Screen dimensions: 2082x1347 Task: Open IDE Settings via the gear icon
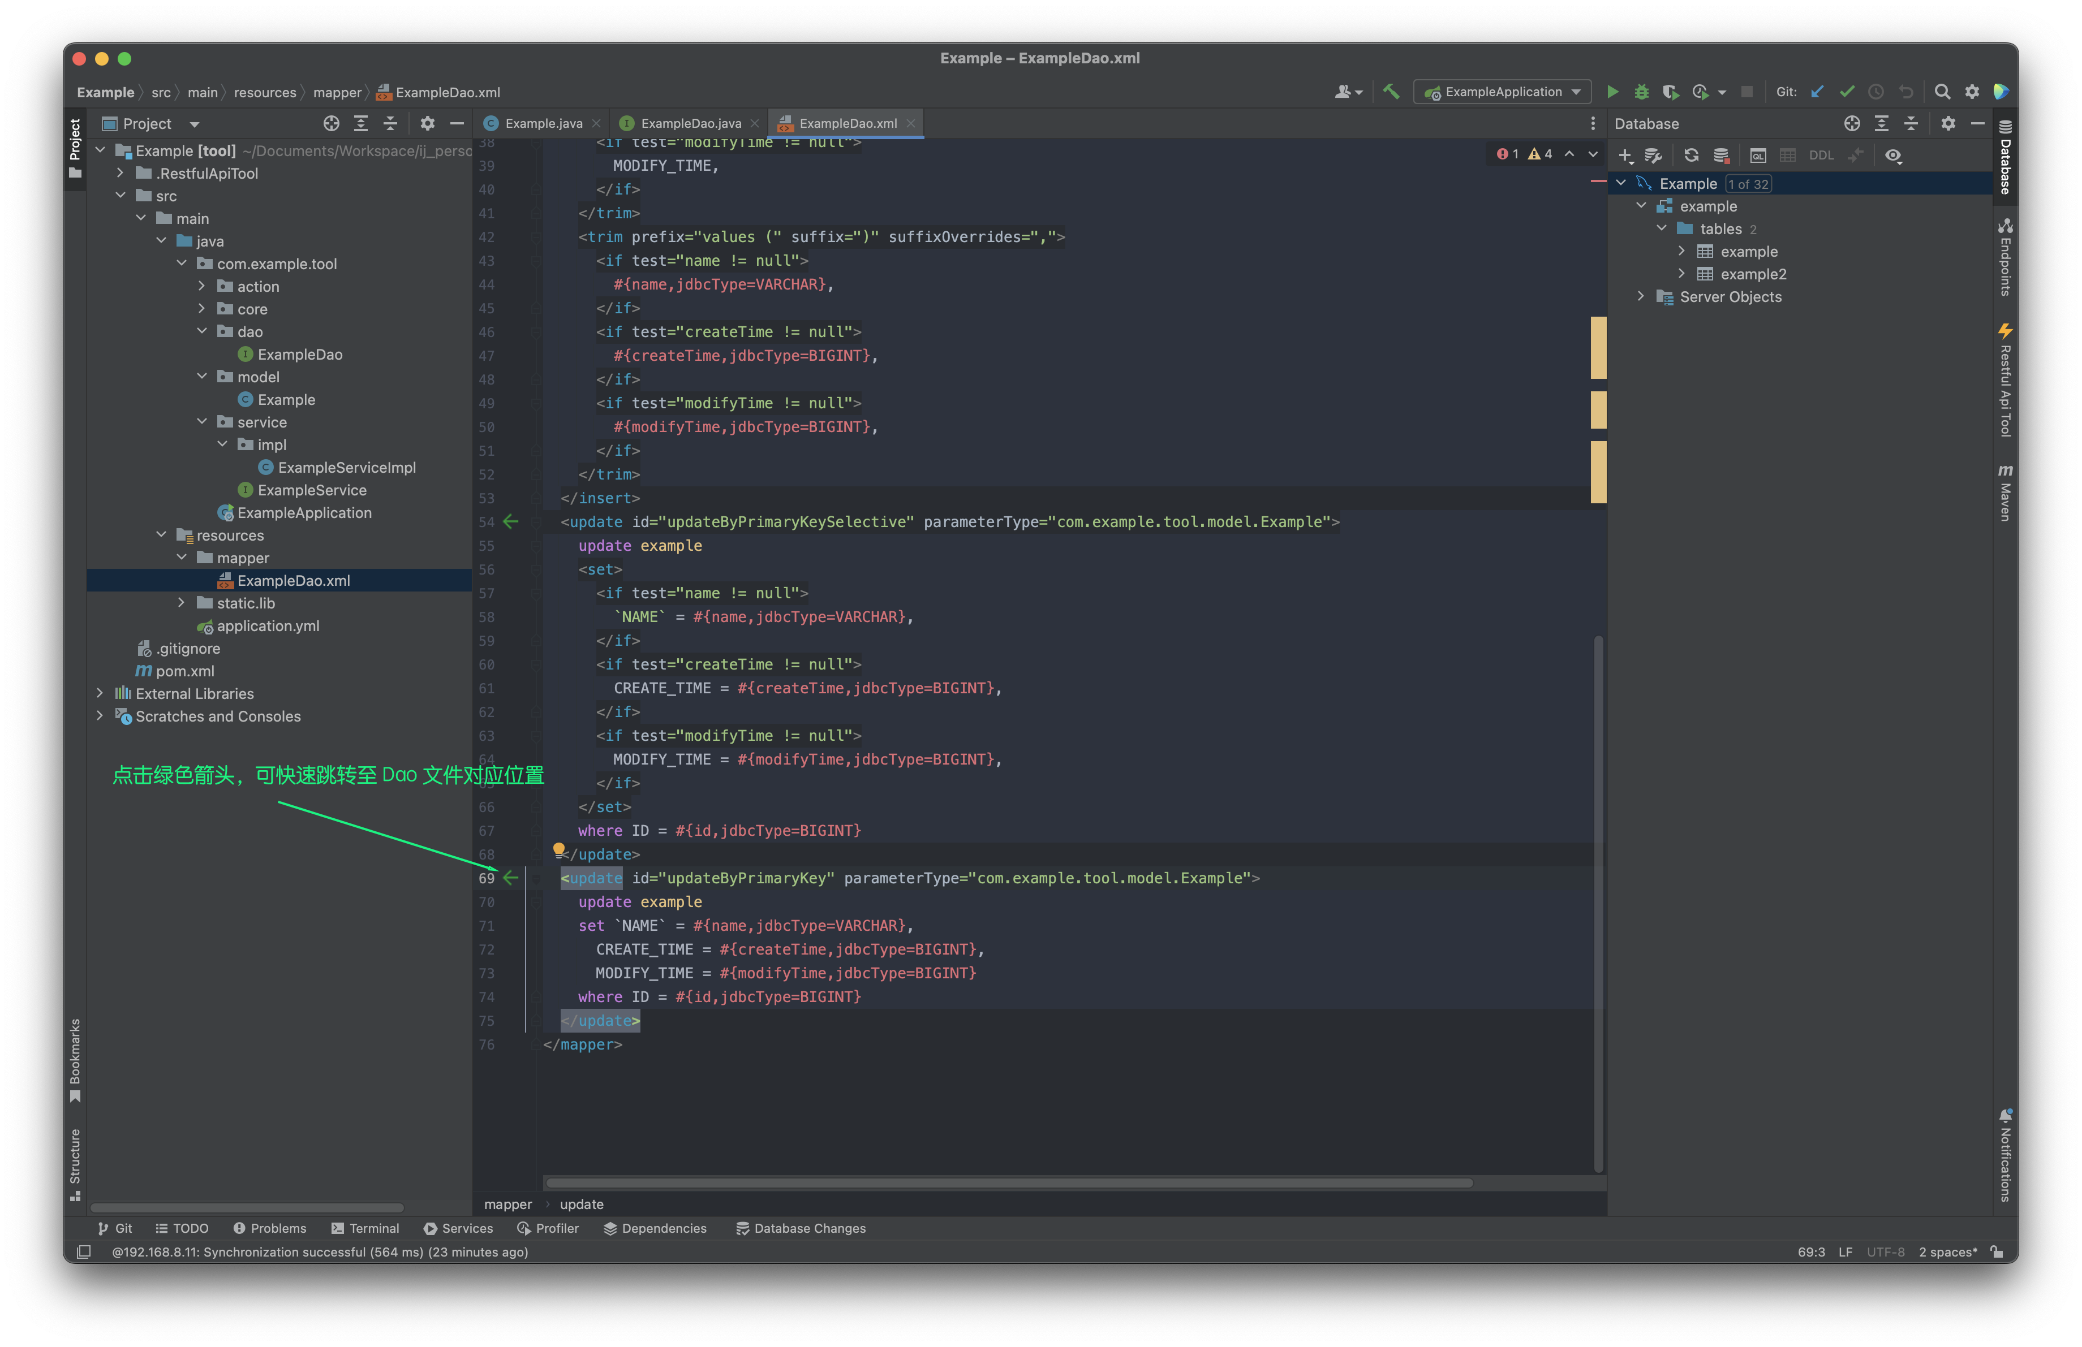click(1973, 92)
